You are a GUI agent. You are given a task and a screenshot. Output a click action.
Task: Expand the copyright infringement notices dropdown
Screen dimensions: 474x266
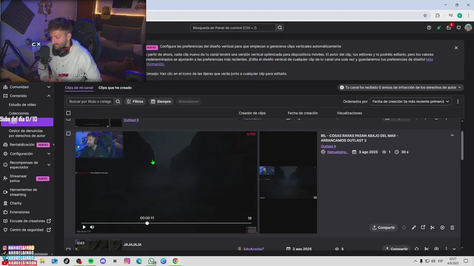400,88
